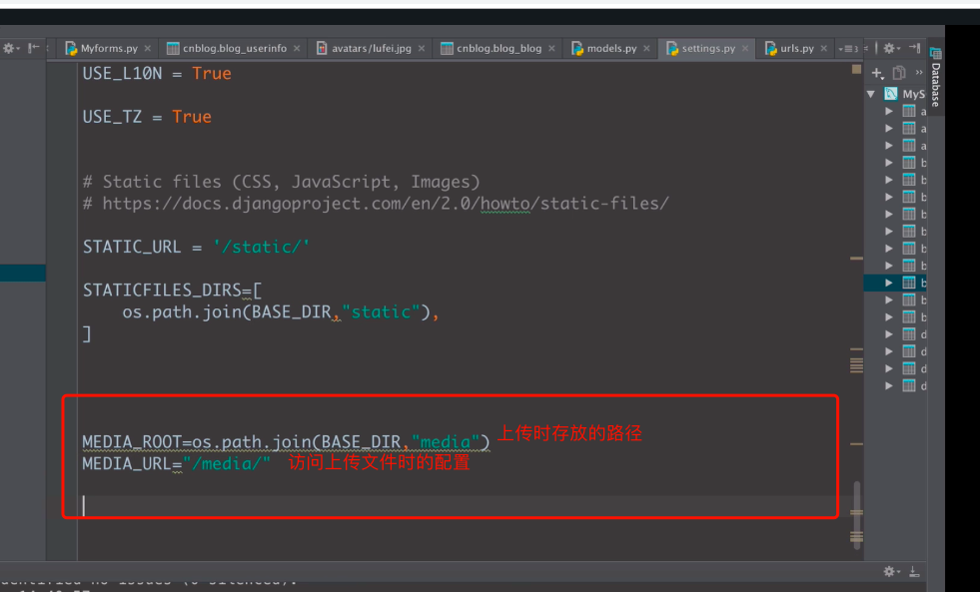Toggle the Database side tool window button
Image resolution: width=980 pixels, height=592 pixels.
[x=936, y=76]
